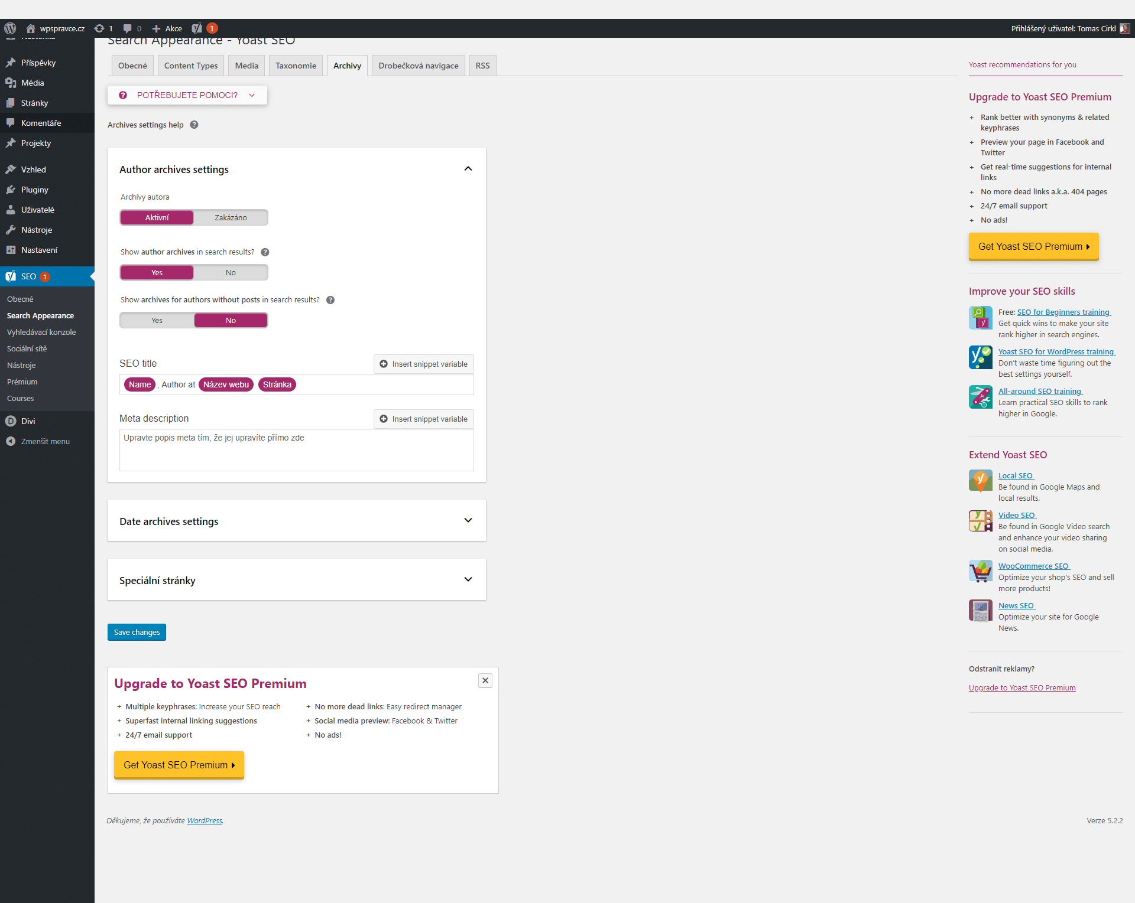Open the Video SEO link

coord(1017,515)
